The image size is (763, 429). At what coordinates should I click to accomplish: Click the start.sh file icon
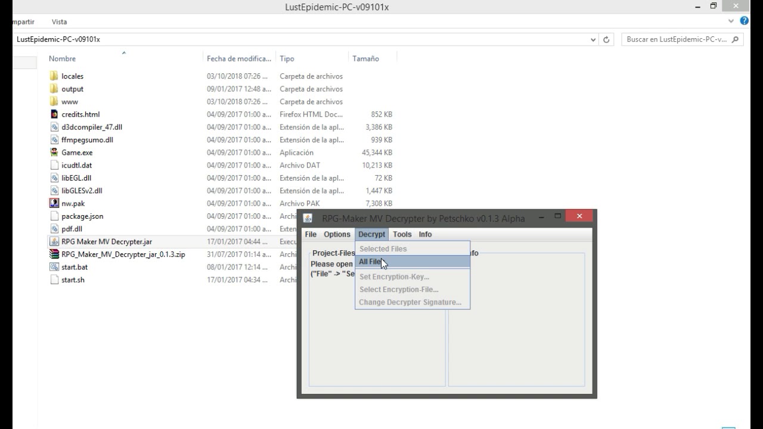54,279
